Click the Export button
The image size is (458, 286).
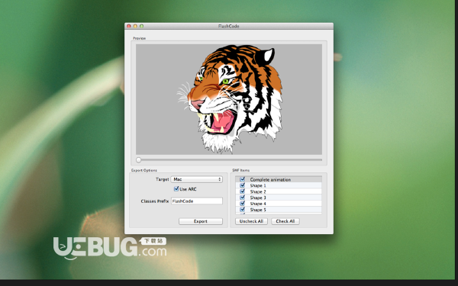201,221
